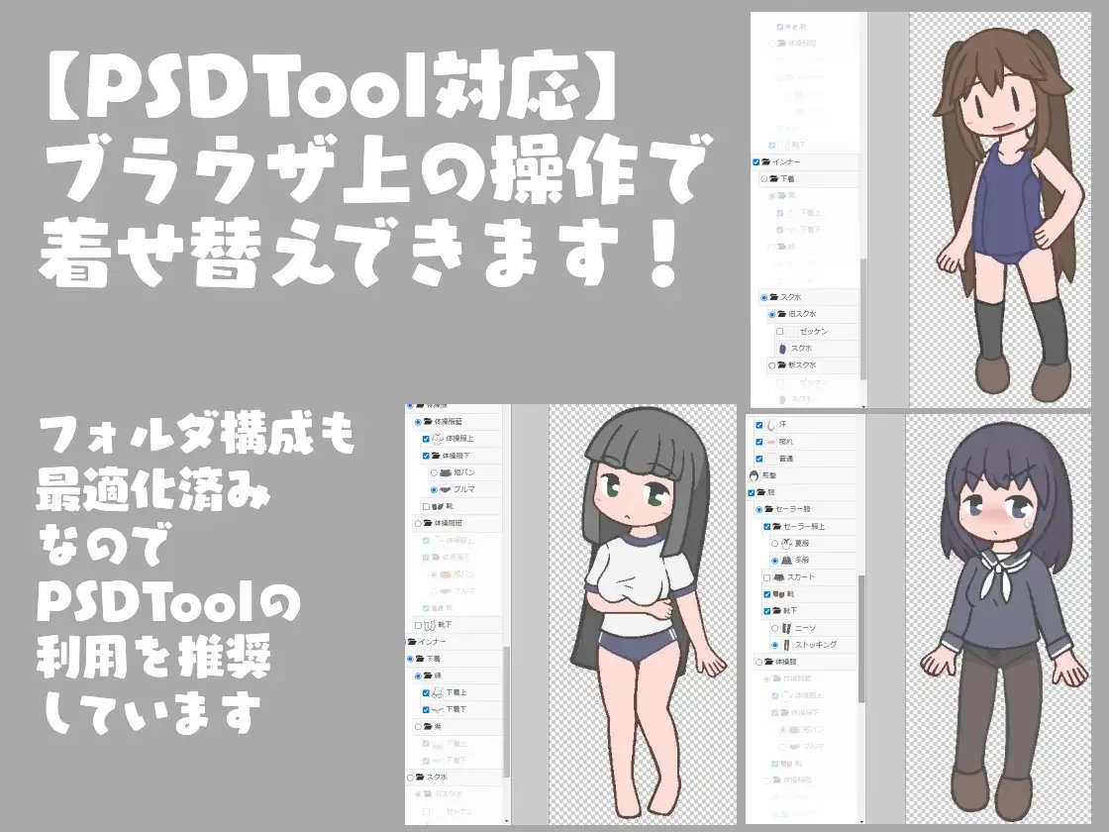Screen dimensions: 1109x832
Task: Select the 下着 radio, gym-uniform girl panel
Action: [x=410, y=659]
